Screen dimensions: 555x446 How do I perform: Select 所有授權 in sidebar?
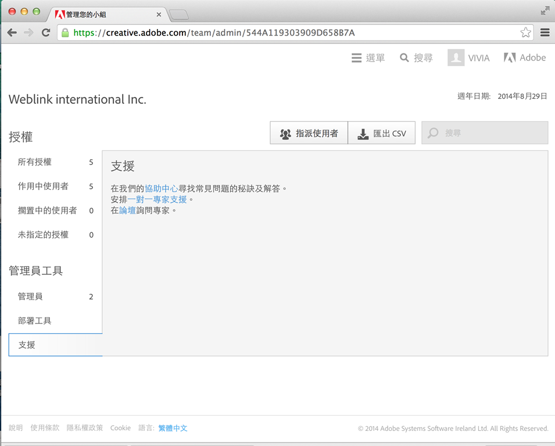(x=56, y=162)
